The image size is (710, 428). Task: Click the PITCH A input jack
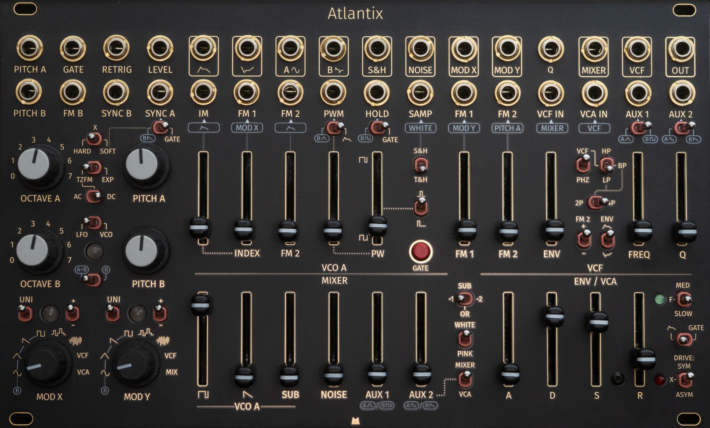(29, 49)
